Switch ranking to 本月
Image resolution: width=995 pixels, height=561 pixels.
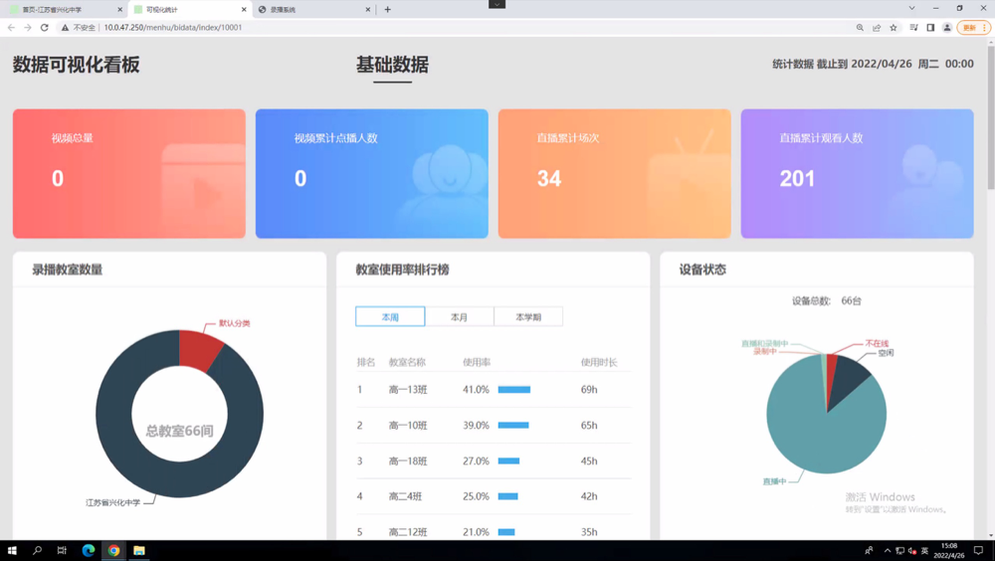459,317
